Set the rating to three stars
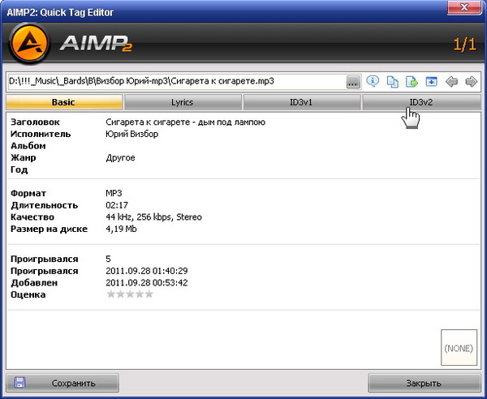 pos(130,294)
